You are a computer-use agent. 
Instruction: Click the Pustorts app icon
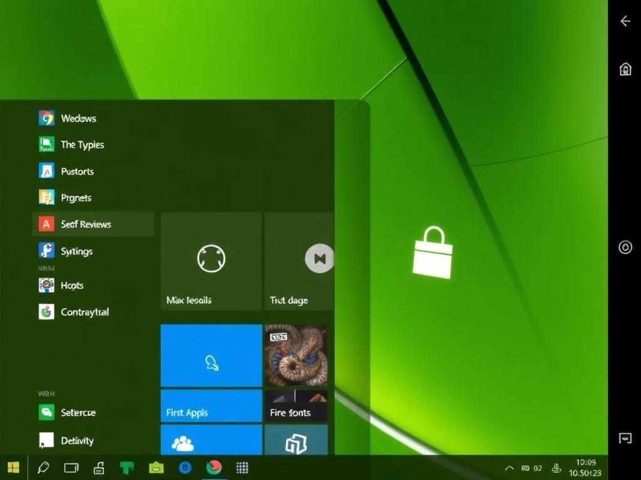click(46, 171)
